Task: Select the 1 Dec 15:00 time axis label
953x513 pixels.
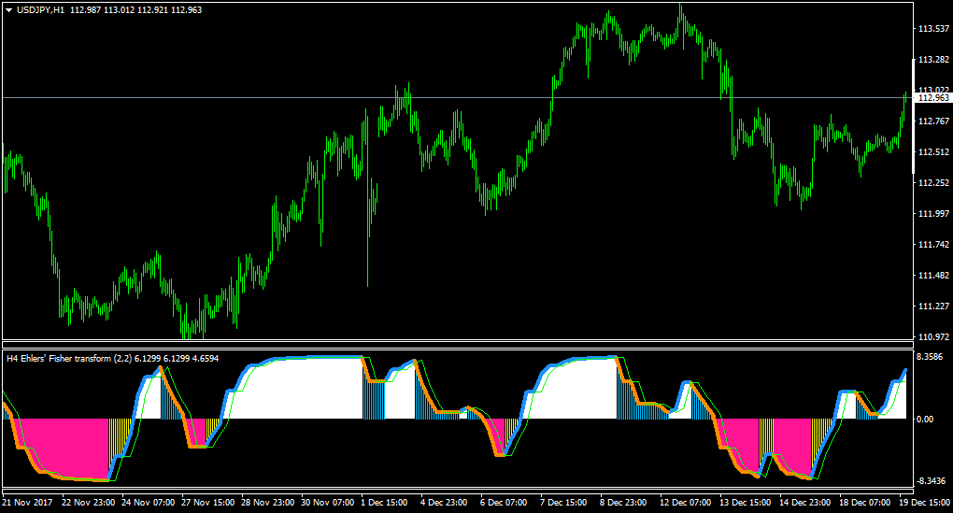Action: click(x=384, y=503)
